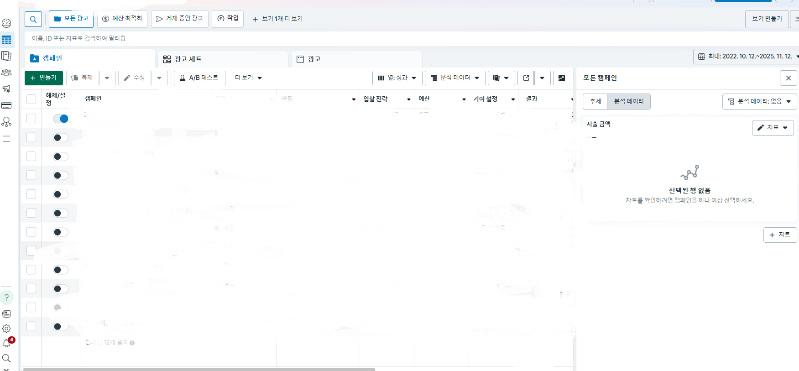Click the help question mark icon

(6, 298)
